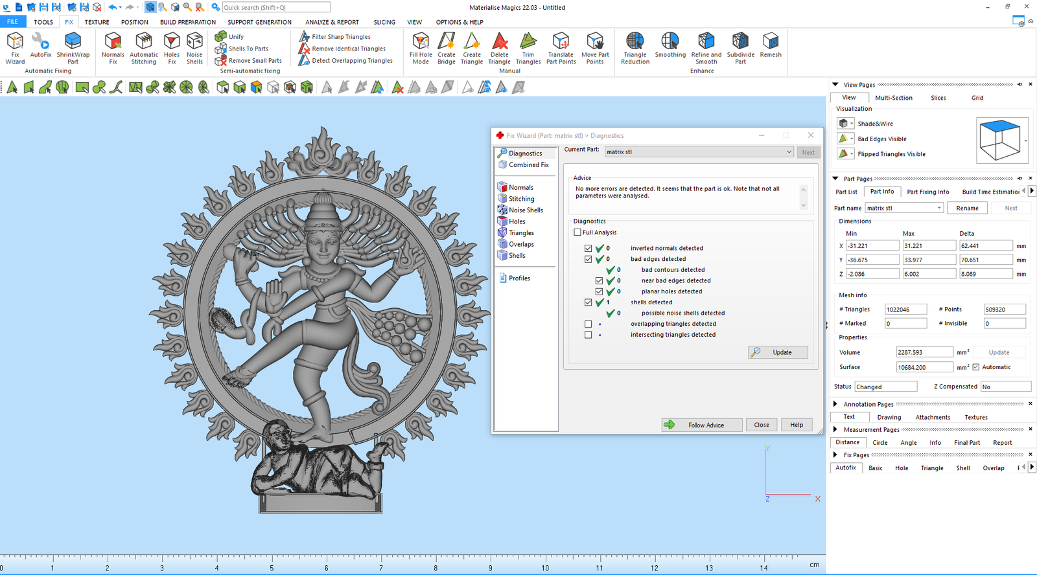Uncheck inverted normals detected checkbox
This screenshot has width=1037, height=575.
(588, 248)
